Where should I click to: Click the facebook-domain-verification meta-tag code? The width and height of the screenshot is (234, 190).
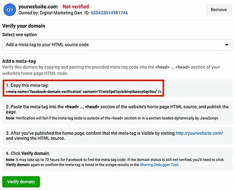(x=83, y=92)
